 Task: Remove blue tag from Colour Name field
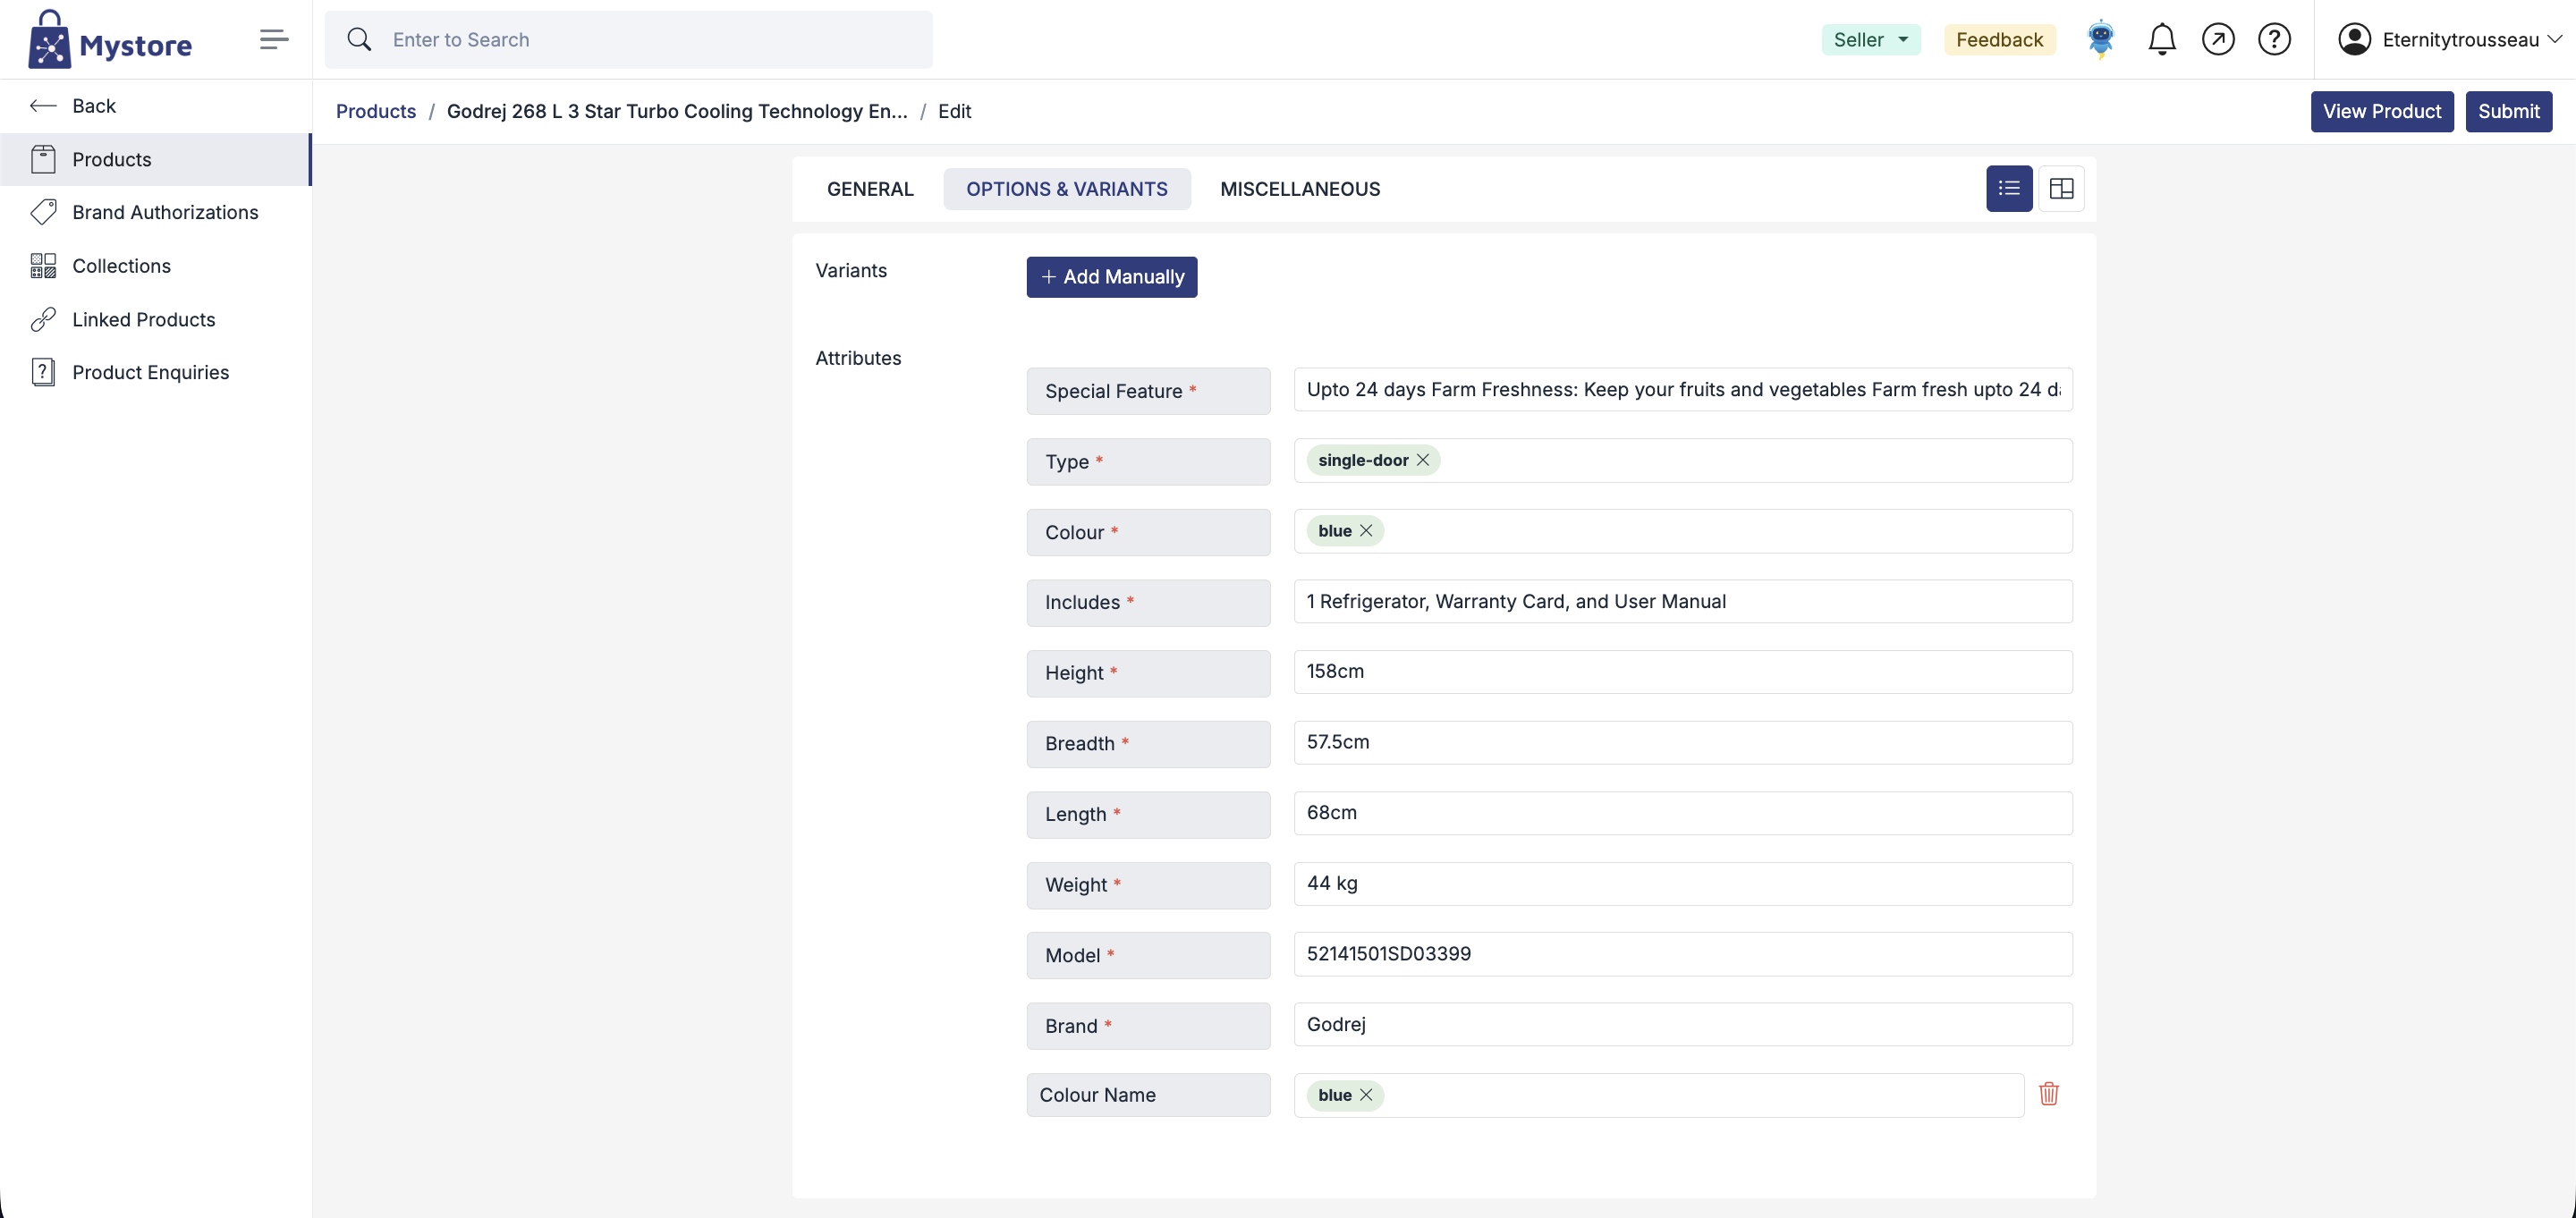click(1365, 1095)
